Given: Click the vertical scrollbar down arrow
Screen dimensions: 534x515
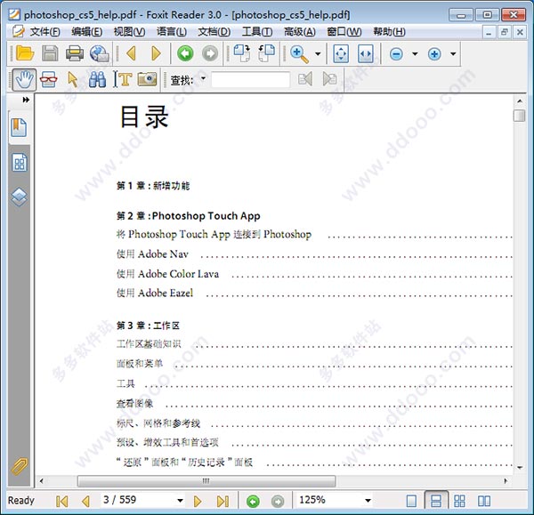Looking at the screenshot, I should (x=520, y=467).
